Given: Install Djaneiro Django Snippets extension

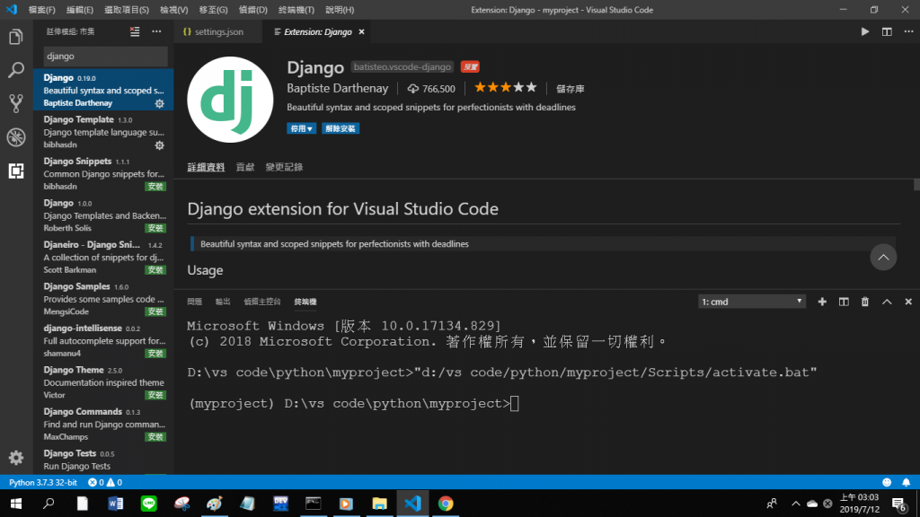Looking at the screenshot, I should 155,269.
